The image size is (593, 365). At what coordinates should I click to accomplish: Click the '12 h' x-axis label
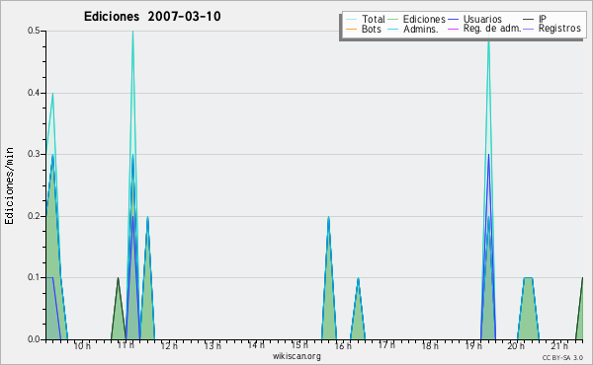point(169,345)
